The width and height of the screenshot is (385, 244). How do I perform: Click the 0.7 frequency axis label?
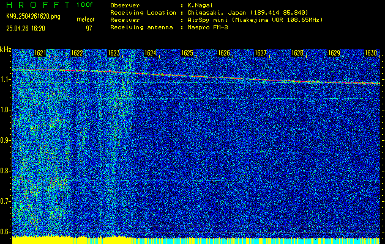tap(6, 201)
